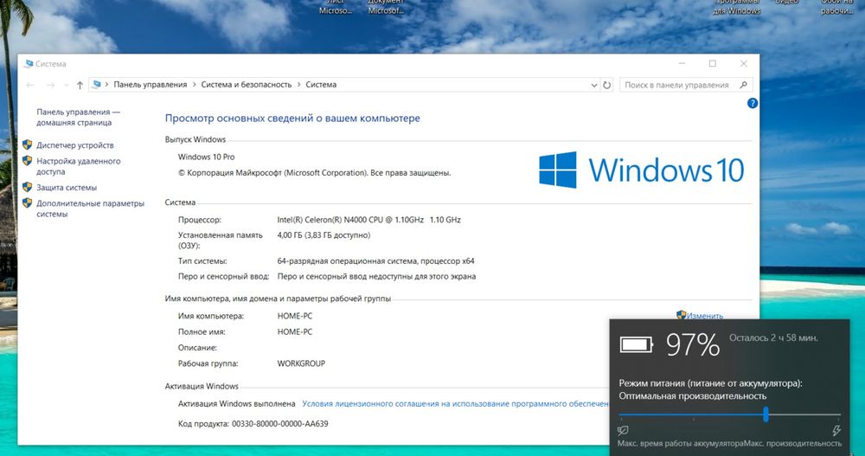Click the WORKGROUP value
Image resolution: width=865 pixels, height=456 pixels.
pyautogui.click(x=301, y=363)
